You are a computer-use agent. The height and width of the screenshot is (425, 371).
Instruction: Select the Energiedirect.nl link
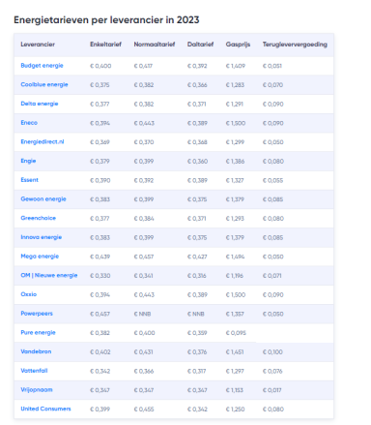(x=43, y=141)
